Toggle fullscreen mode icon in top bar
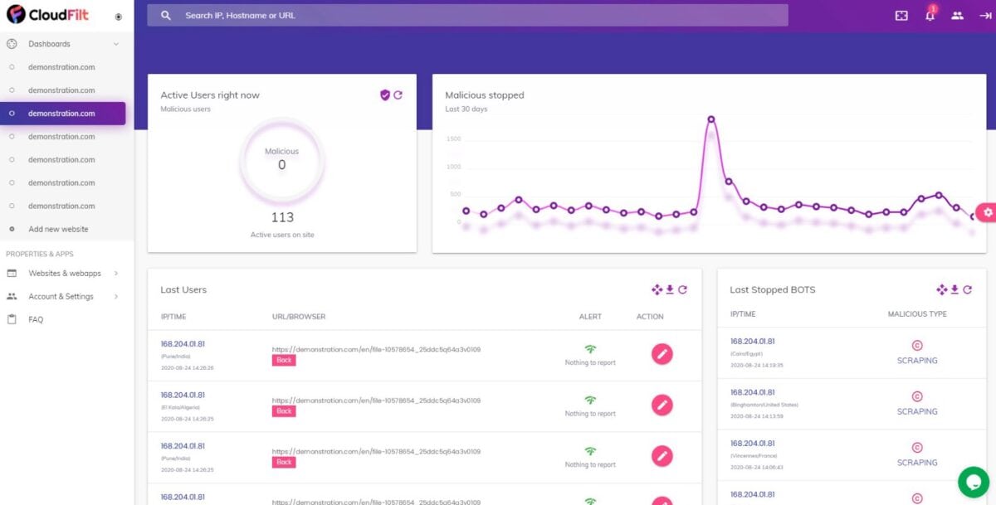Viewport: 996px width, 505px height. point(902,15)
